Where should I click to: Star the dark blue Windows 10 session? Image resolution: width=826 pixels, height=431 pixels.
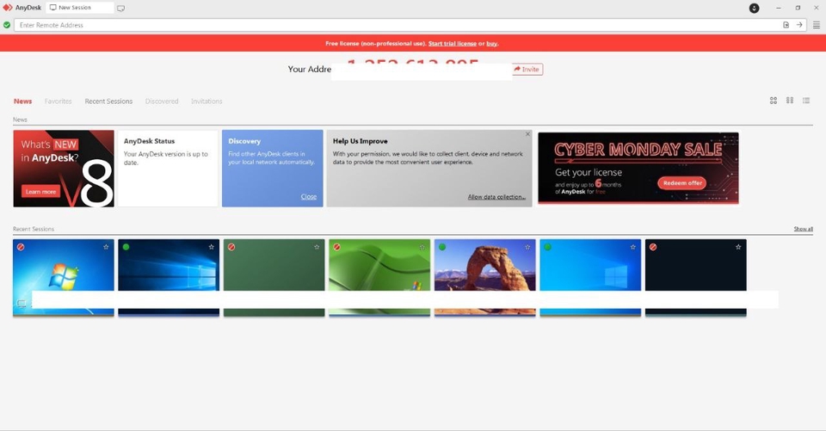tap(212, 247)
